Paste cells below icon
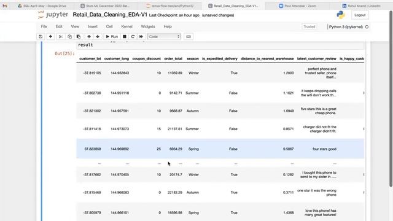The image size is (393, 221). 79,37
